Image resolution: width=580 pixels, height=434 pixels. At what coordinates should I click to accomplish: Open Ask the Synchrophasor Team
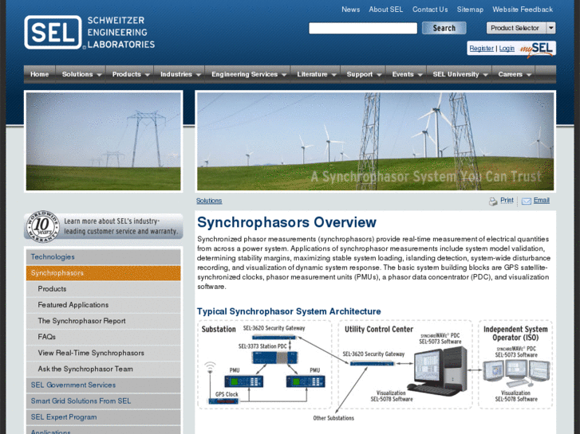(x=103, y=369)
